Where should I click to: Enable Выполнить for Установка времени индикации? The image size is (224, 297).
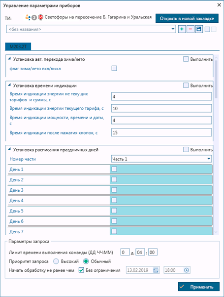186,85
